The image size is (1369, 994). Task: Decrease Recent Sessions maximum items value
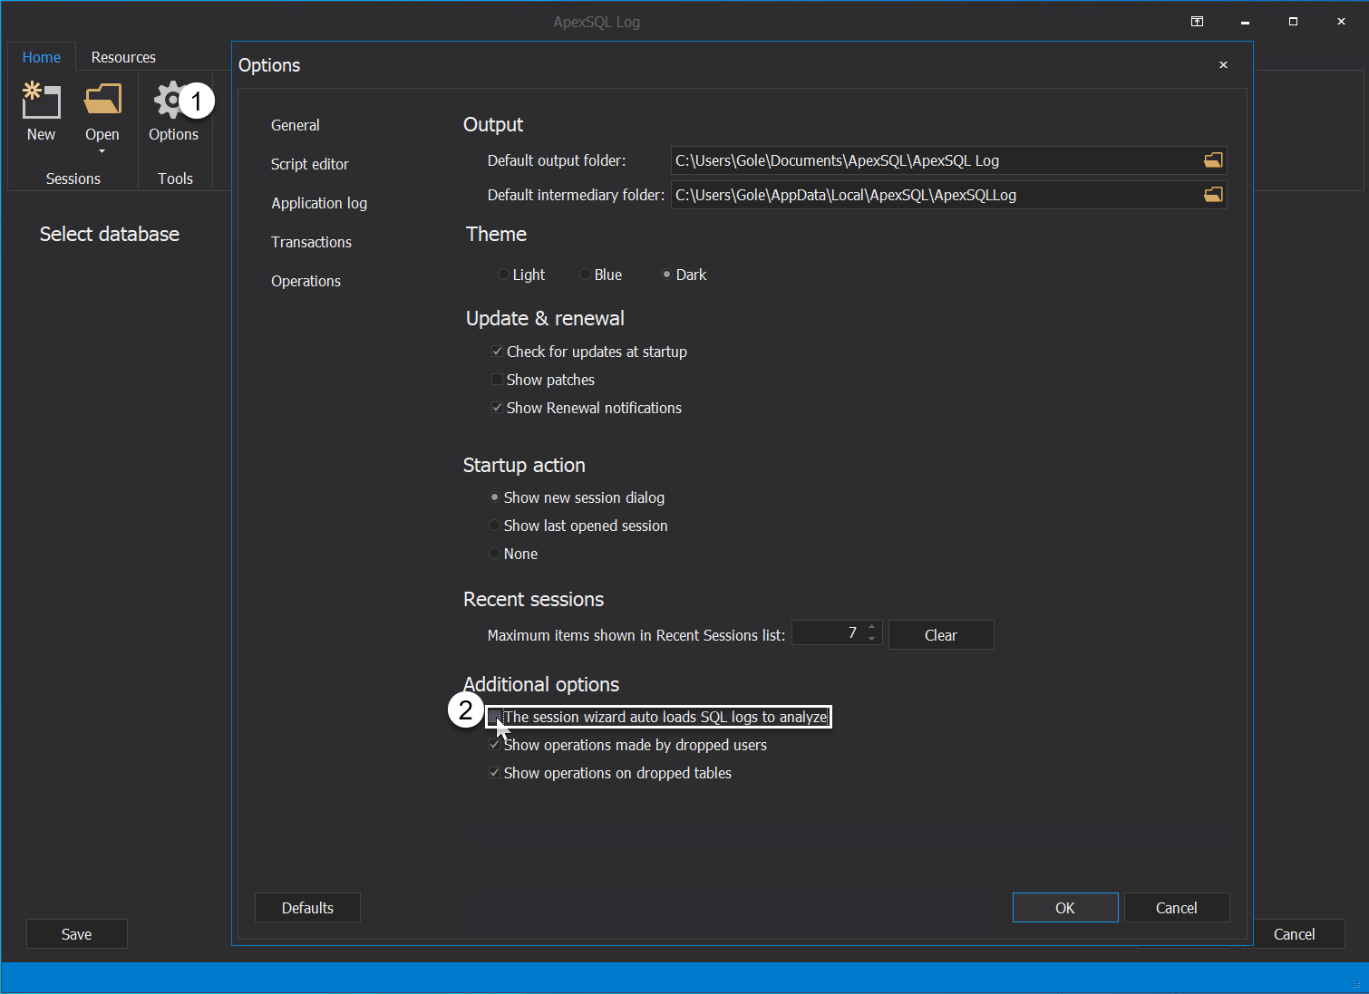[x=872, y=639]
